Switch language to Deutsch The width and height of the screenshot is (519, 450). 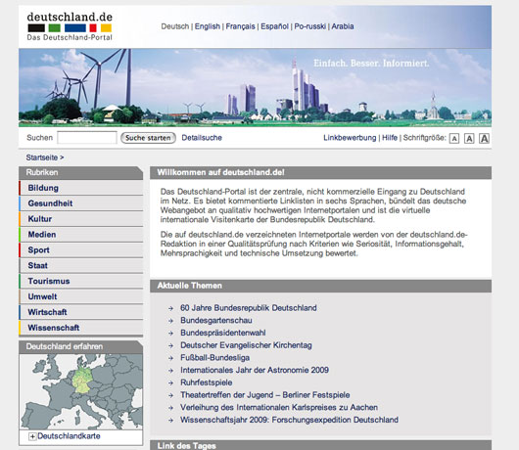(x=174, y=26)
